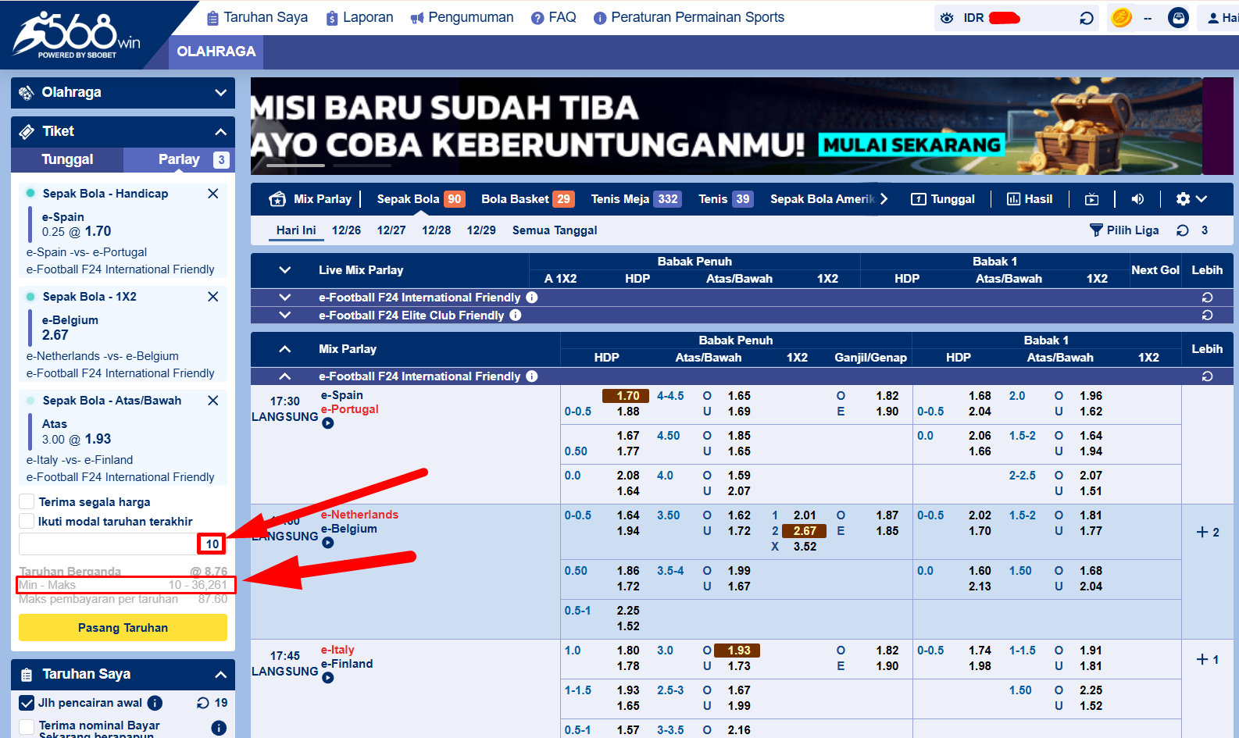1239x738 pixels.
Task: Refresh the cash out count
Action: pos(203,703)
